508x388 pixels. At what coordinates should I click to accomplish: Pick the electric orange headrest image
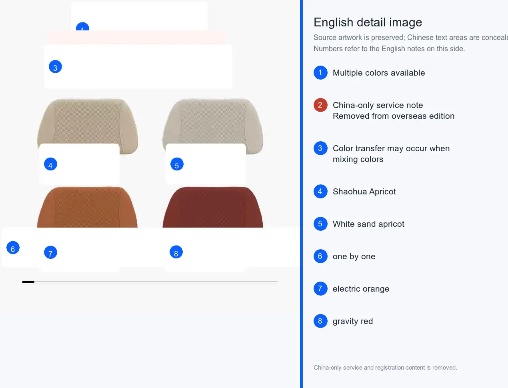click(x=87, y=207)
